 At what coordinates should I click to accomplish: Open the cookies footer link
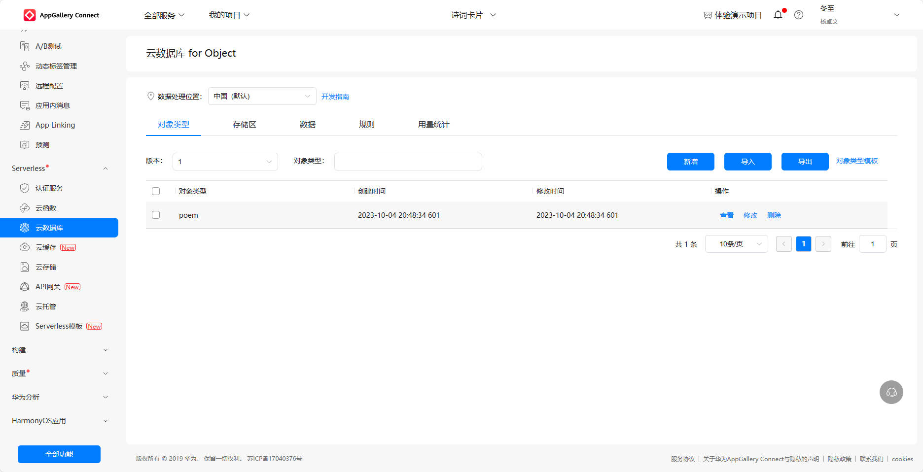tap(902, 459)
